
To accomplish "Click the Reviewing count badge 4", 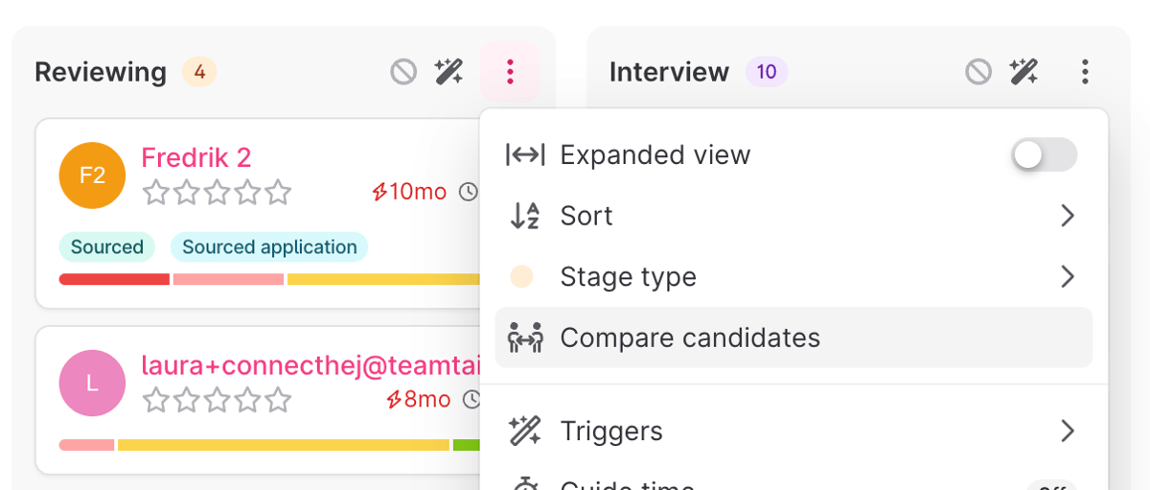I will pyautogui.click(x=199, y=72).
